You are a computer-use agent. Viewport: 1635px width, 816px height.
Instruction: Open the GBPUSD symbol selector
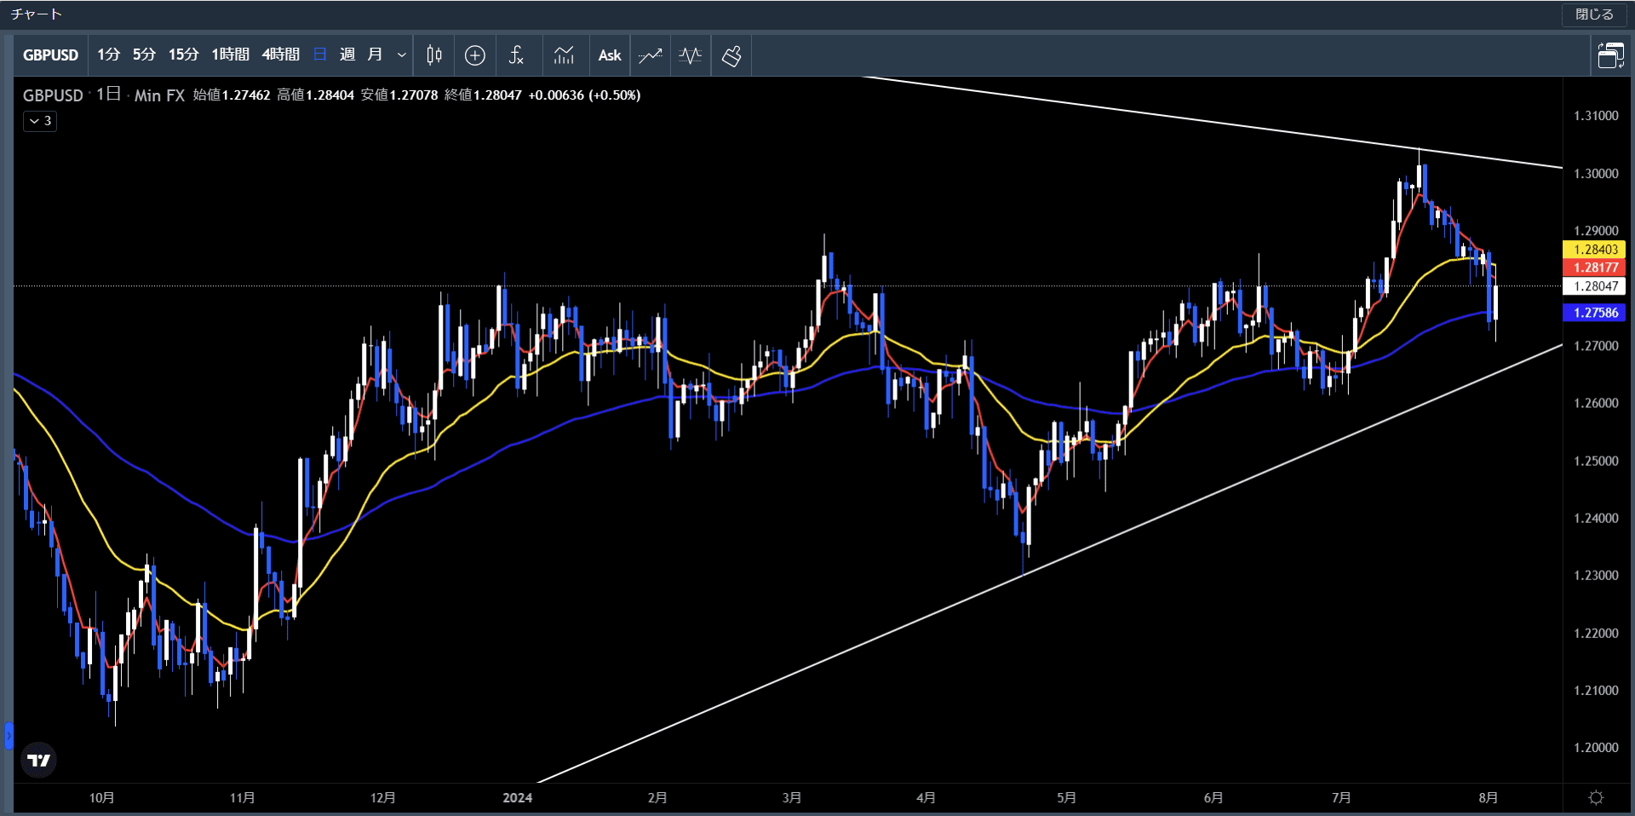pyautogui.click(x=50, y=55)
